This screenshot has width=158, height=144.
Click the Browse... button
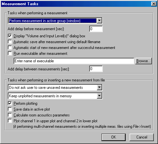(x=143, y=61)
